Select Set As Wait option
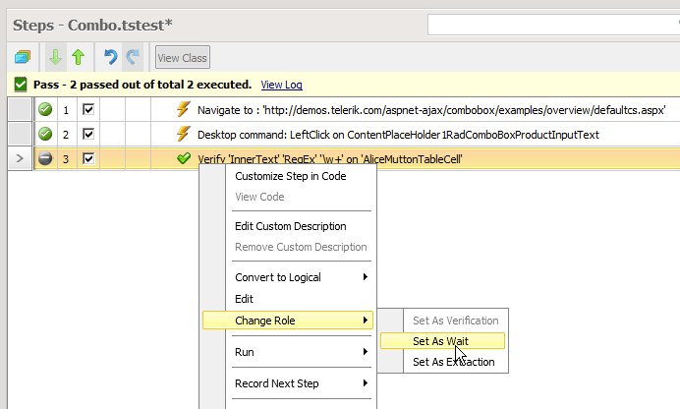680x409 pixels. [439, 341]
